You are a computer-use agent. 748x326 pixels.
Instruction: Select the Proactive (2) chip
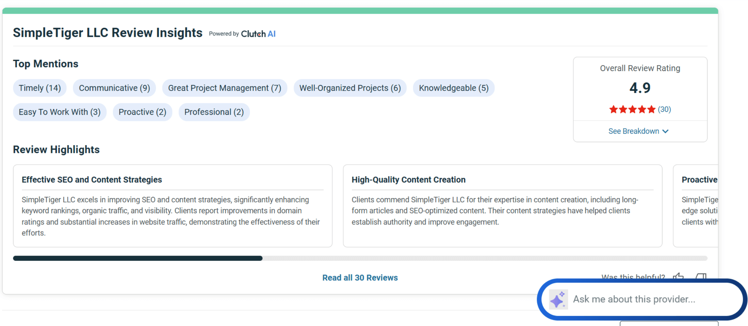(x=142, y=112)
